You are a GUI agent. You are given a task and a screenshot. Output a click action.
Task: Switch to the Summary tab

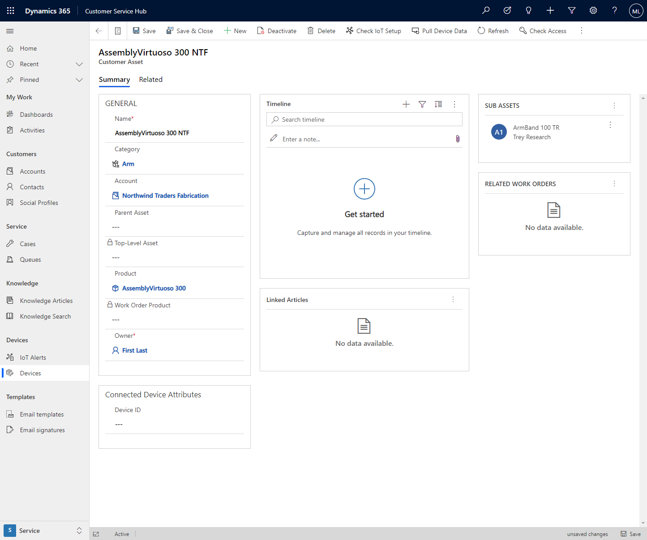[114, 80]
